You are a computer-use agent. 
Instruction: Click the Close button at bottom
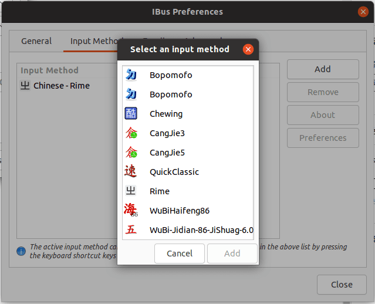(x=342, y=285)
